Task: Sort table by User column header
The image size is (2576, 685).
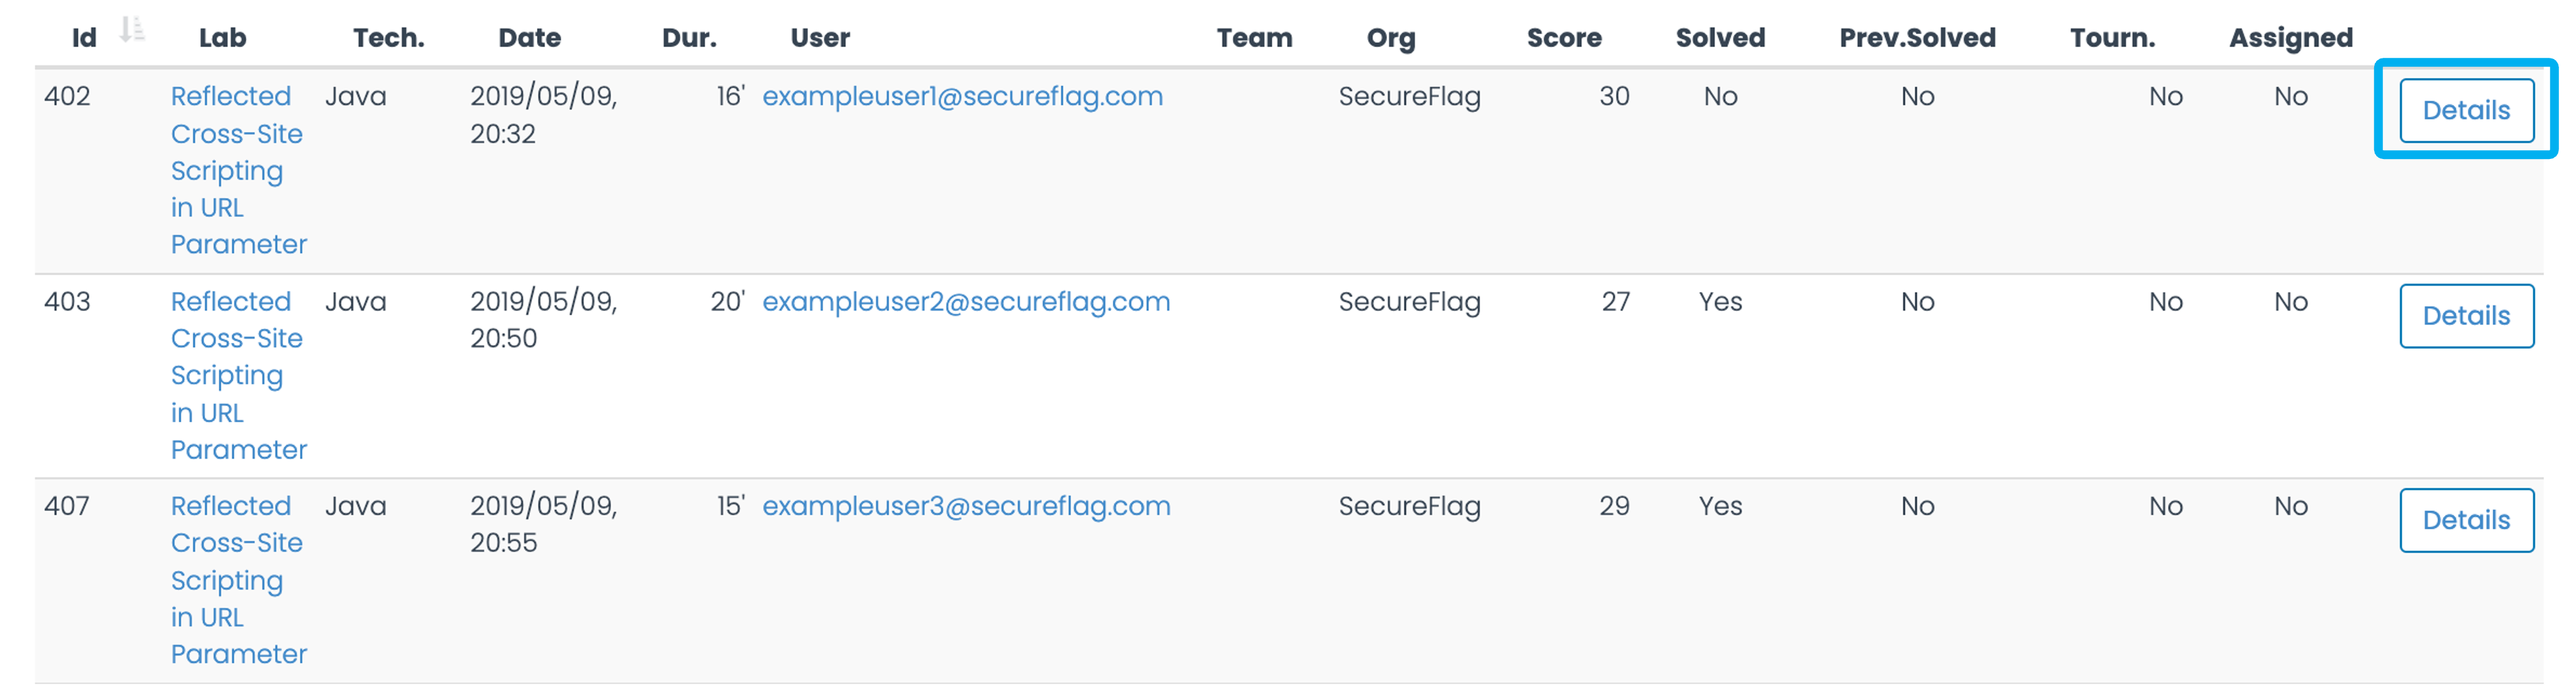Action: (x=820, y=38)
